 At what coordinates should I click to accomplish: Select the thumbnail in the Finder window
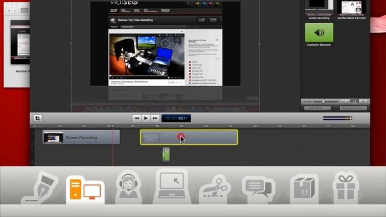coord(20,42)
